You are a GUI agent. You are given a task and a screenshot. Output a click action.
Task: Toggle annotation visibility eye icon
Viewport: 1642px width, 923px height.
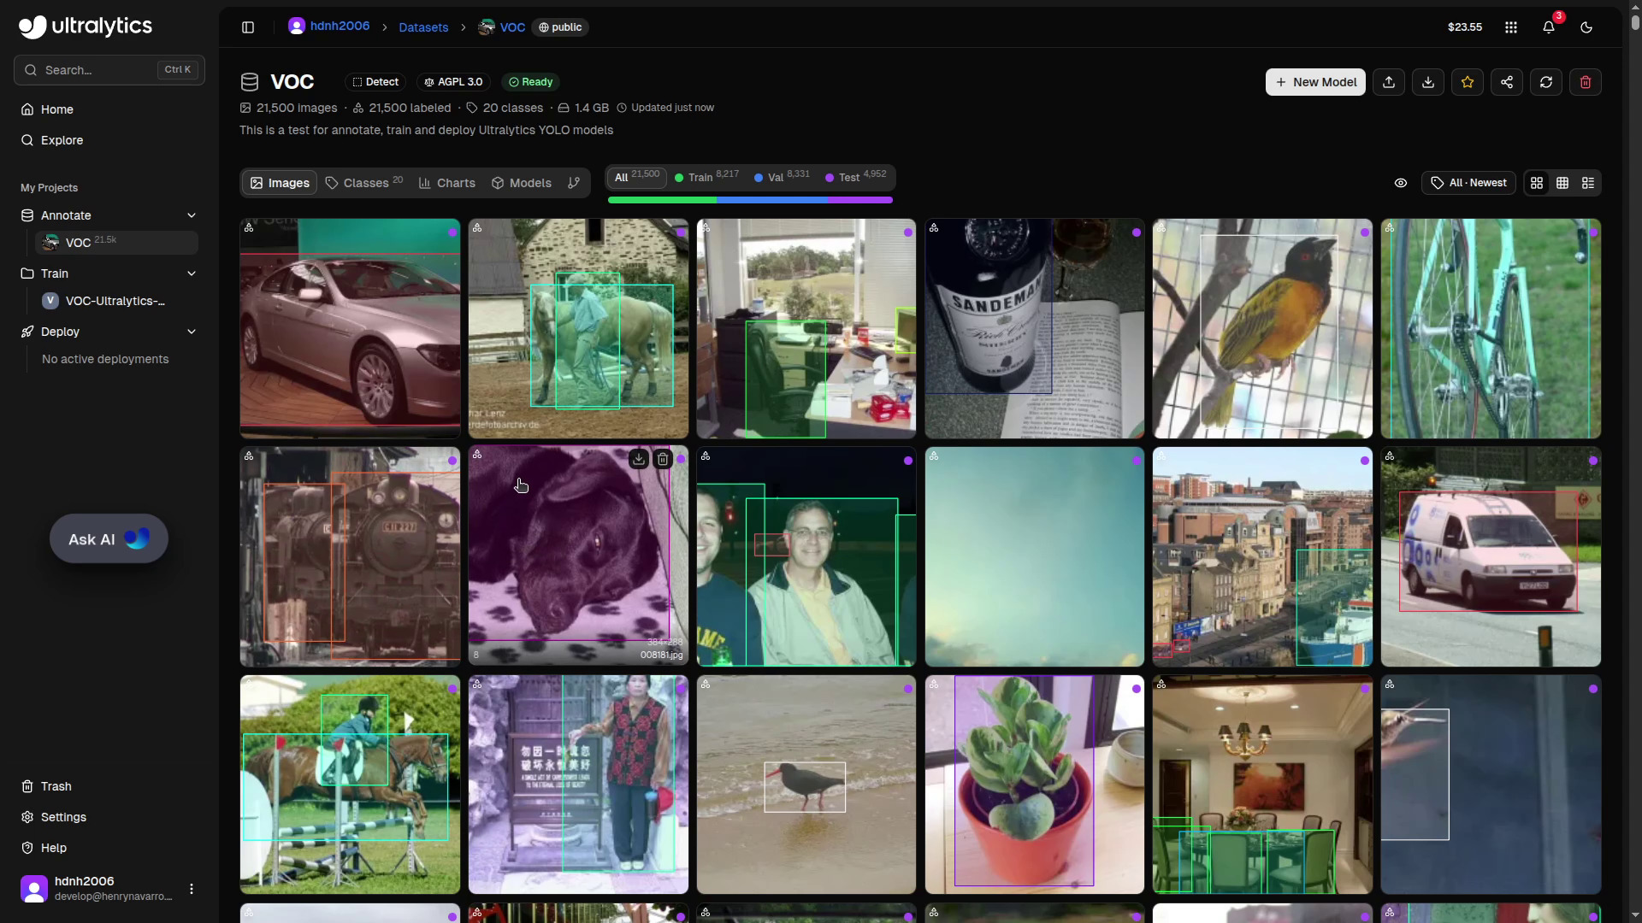[x=1401, y=183]
